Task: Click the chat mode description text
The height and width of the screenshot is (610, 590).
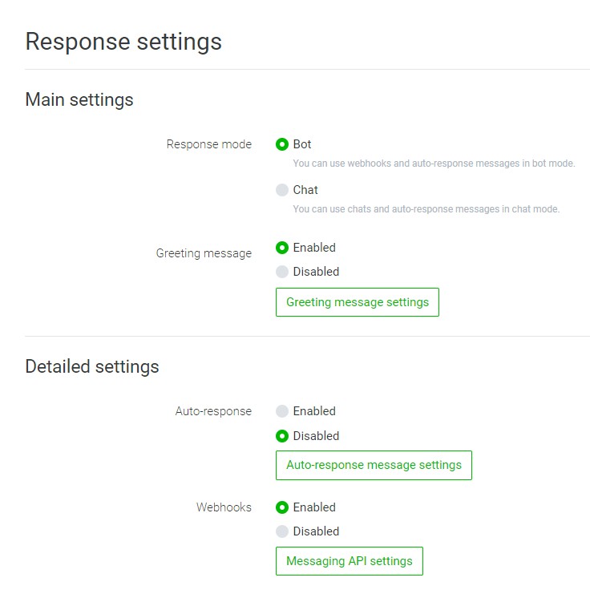Action: [x=426, y=209]
